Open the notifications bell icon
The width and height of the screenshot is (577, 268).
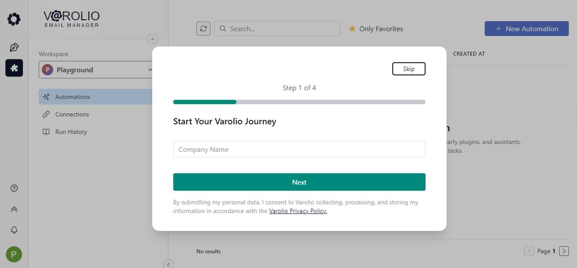[14, 230]
